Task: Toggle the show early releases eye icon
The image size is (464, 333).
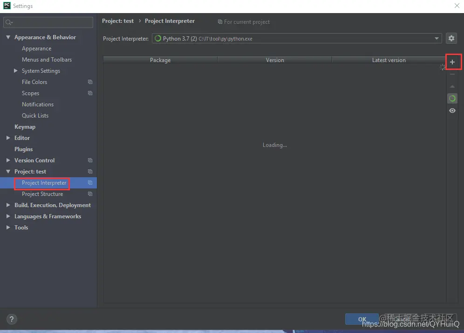Action: click(x=452, y=111)
